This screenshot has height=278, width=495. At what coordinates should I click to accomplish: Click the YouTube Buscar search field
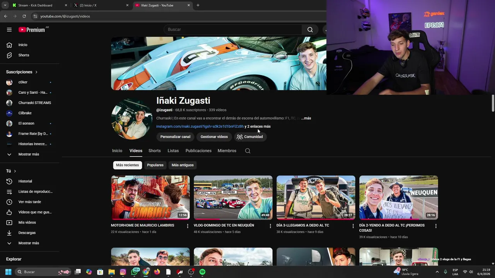pos(233,29)
